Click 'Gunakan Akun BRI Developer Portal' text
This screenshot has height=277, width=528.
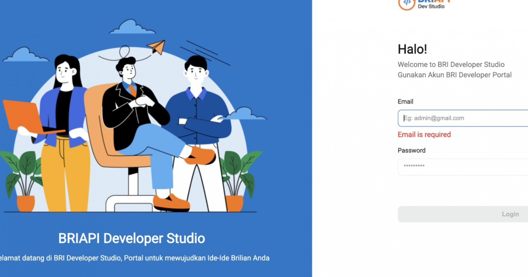pyautogui.click(x=455, y=75)
